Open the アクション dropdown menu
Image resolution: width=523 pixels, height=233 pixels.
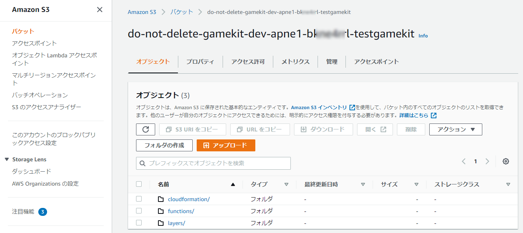tap(456, 129)
